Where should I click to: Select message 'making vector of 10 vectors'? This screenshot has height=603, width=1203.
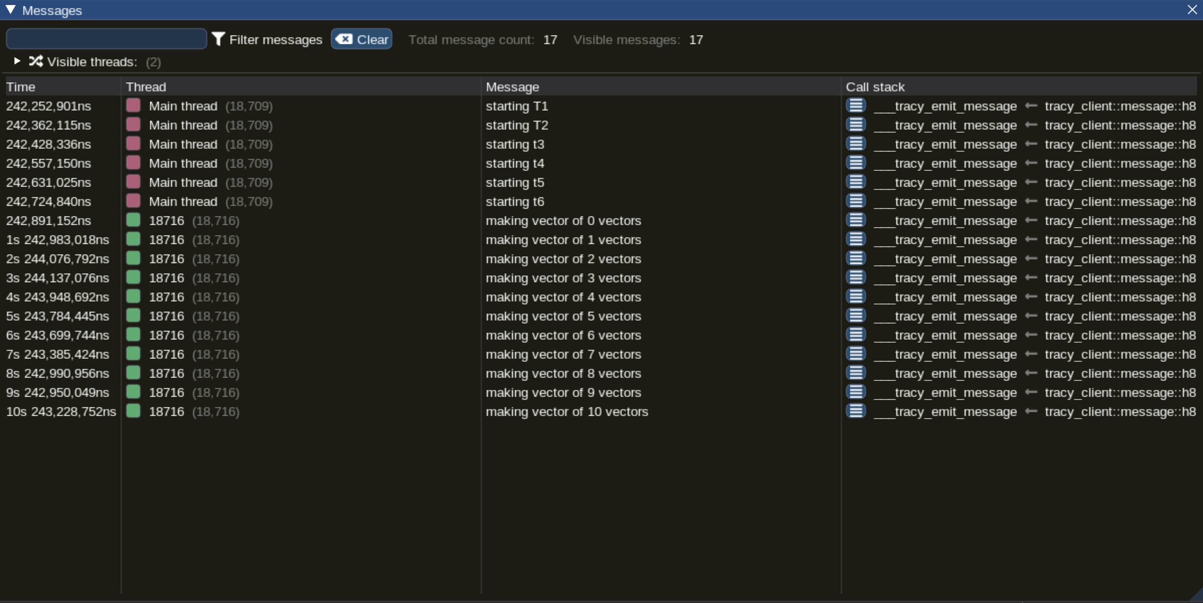pyautogui.click(x=567, y=412)
